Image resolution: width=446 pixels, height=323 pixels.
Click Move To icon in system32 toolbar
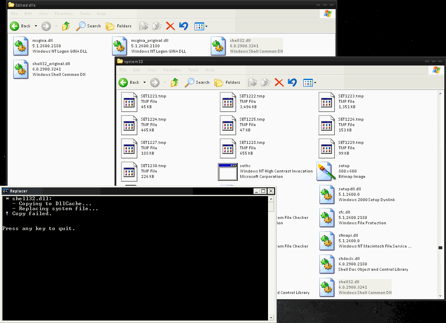(x=252, y=83)
